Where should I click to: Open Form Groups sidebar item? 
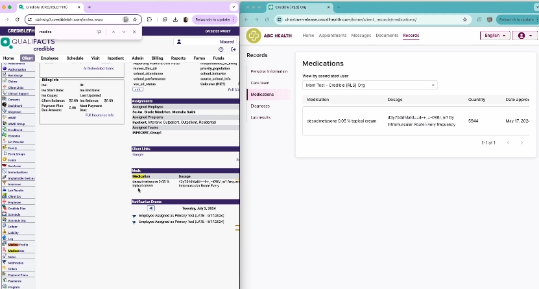16,154
